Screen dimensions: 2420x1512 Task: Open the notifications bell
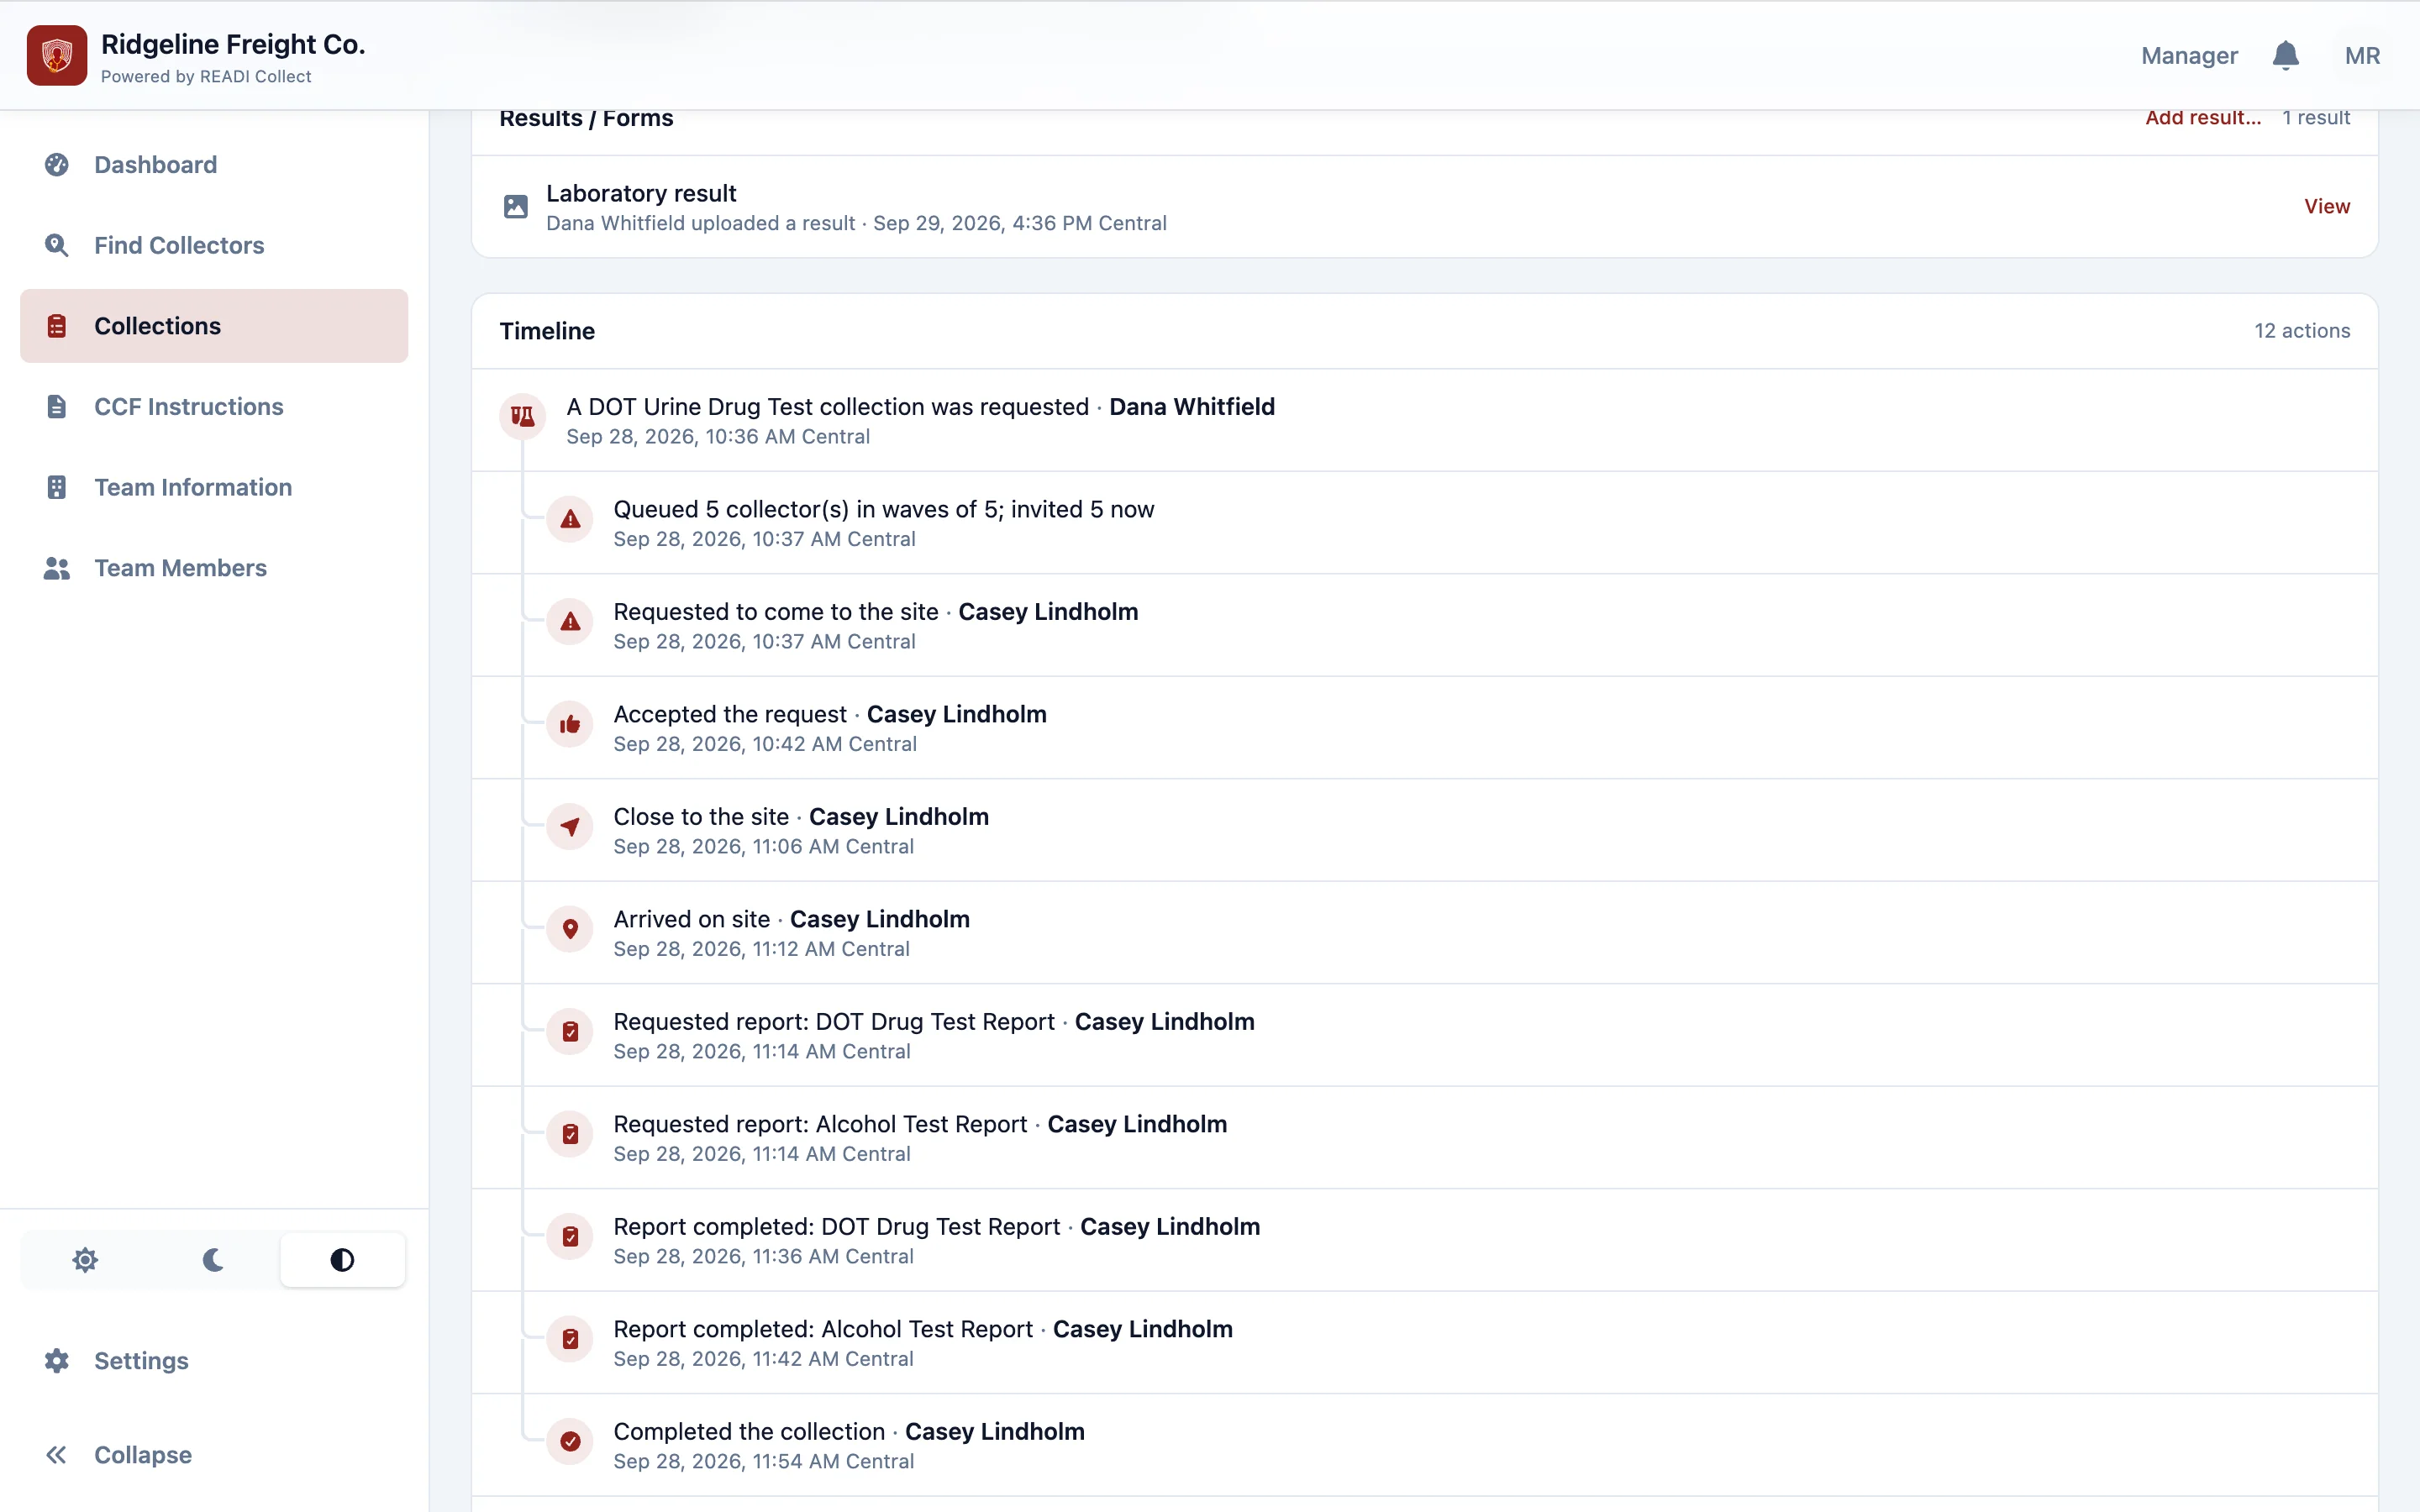coord(2285,55)
